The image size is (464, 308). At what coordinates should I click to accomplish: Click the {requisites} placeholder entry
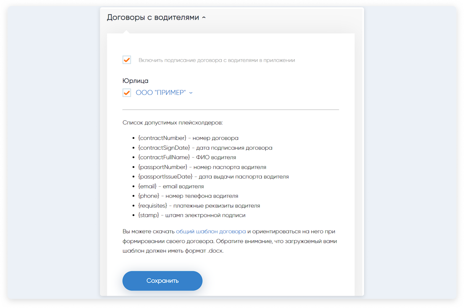(153, 206)
